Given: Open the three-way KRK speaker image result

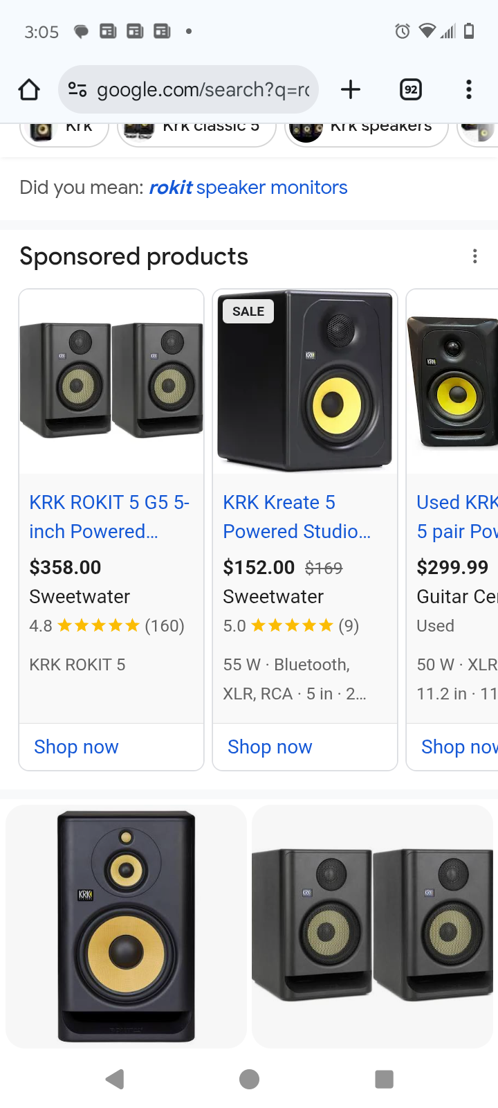Looking at the screenshot, I should pos(126,926).
